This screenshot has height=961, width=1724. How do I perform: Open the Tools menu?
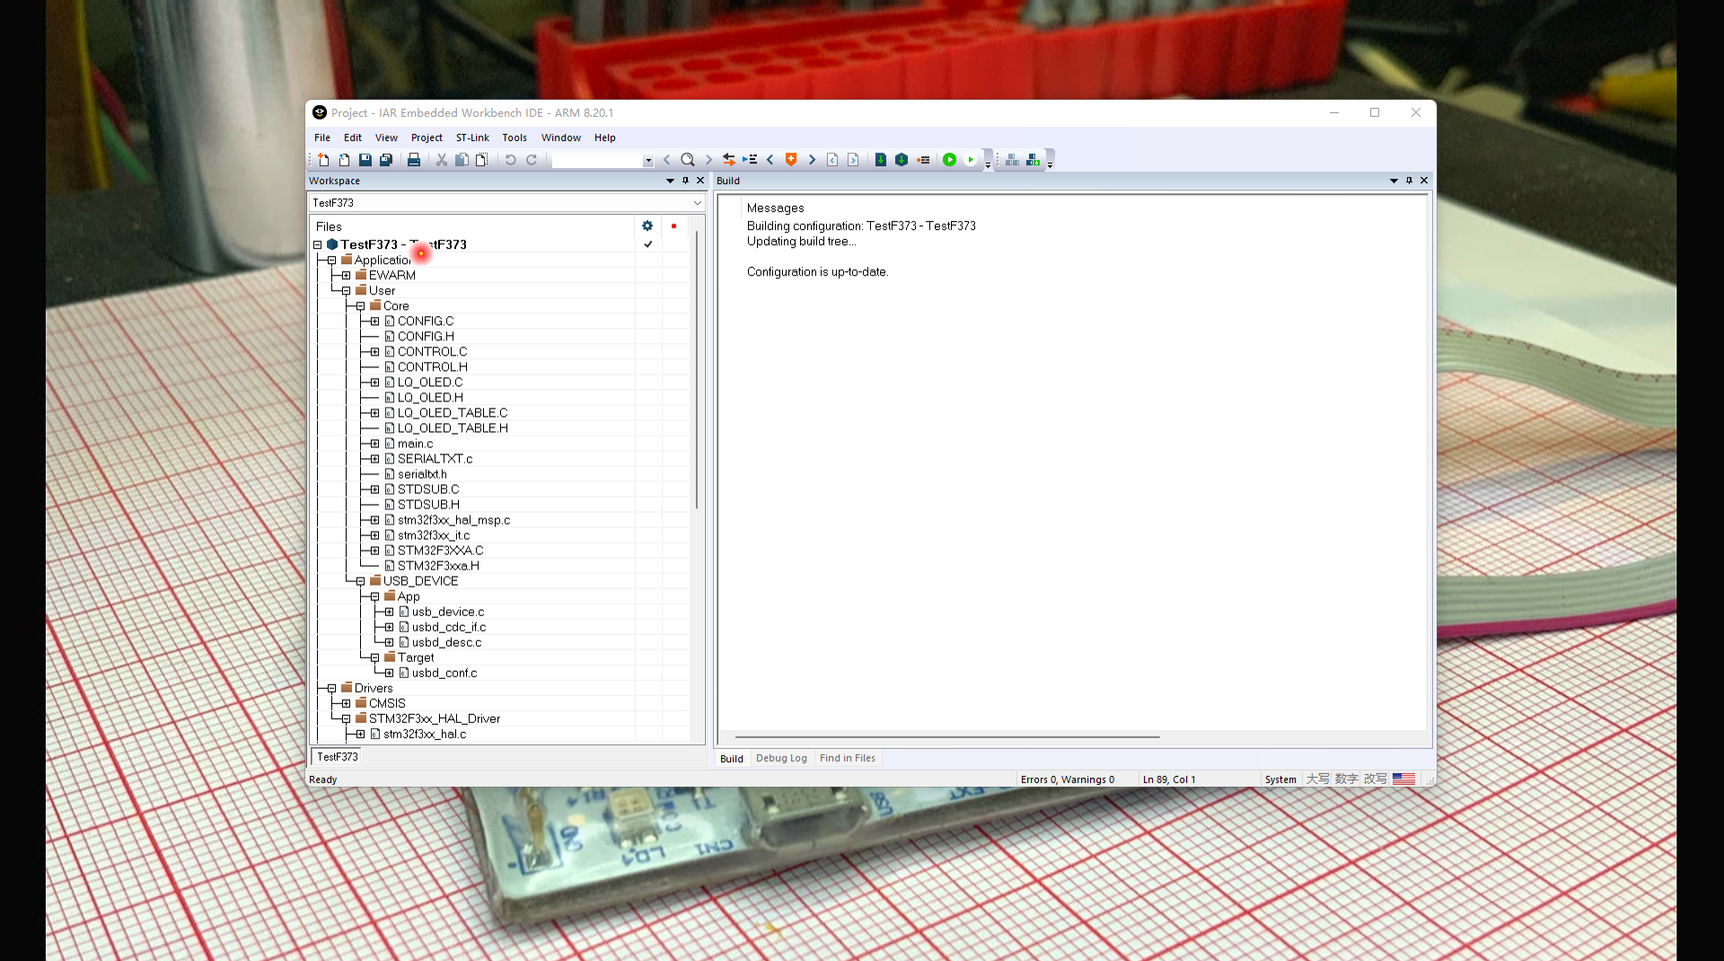pos(515,137)
